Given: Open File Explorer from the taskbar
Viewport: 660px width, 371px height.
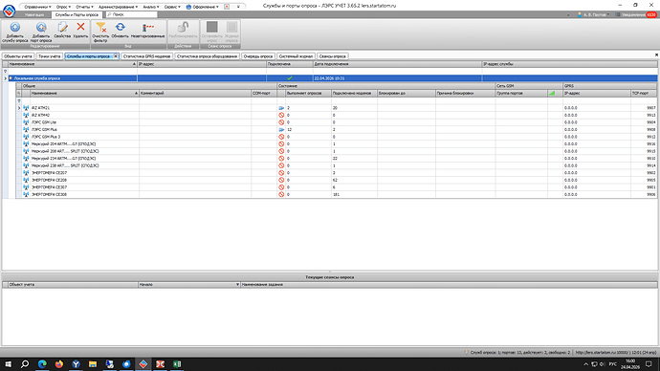Looking at the screenshot, I should click(x=93, y=364).
